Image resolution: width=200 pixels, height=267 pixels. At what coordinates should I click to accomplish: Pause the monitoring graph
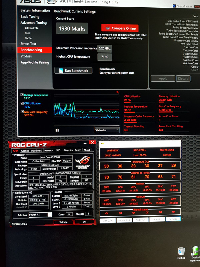[57, 130]
